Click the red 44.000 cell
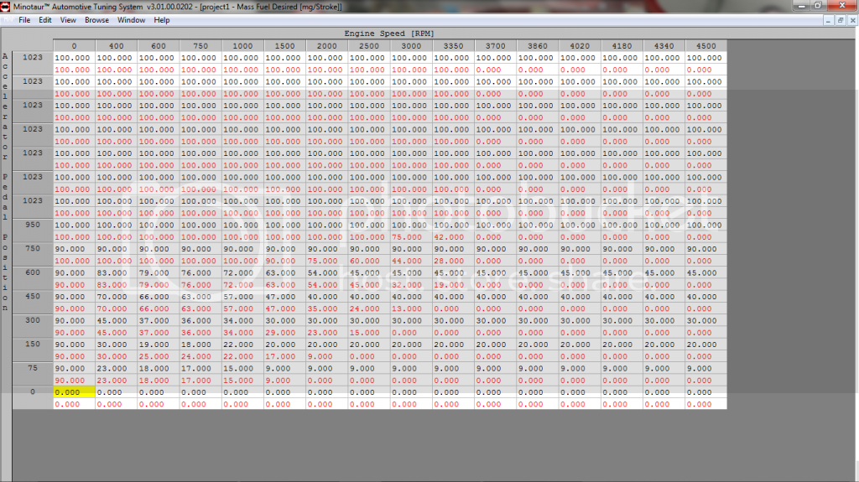This screenshot has width=859, height=482. point(411,262)
